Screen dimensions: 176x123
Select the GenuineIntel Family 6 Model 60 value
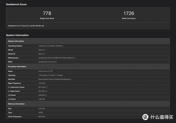[x=55, y=79]
